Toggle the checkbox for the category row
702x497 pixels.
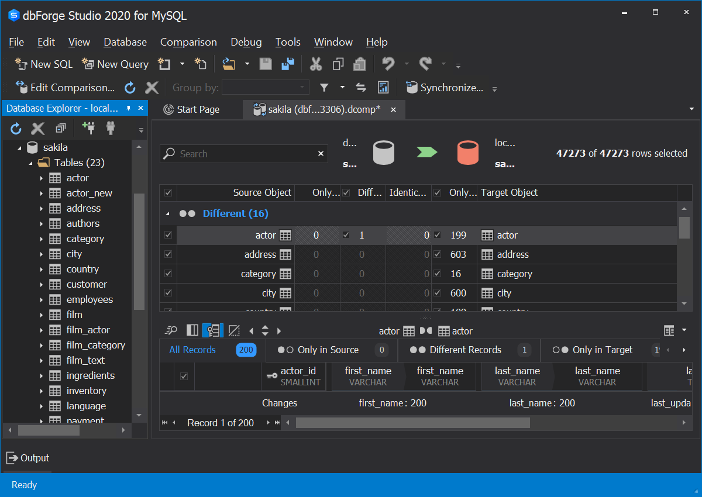[168, 274]
